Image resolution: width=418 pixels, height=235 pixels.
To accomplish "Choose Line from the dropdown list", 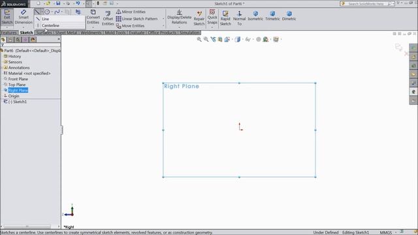I will (59, 19).
